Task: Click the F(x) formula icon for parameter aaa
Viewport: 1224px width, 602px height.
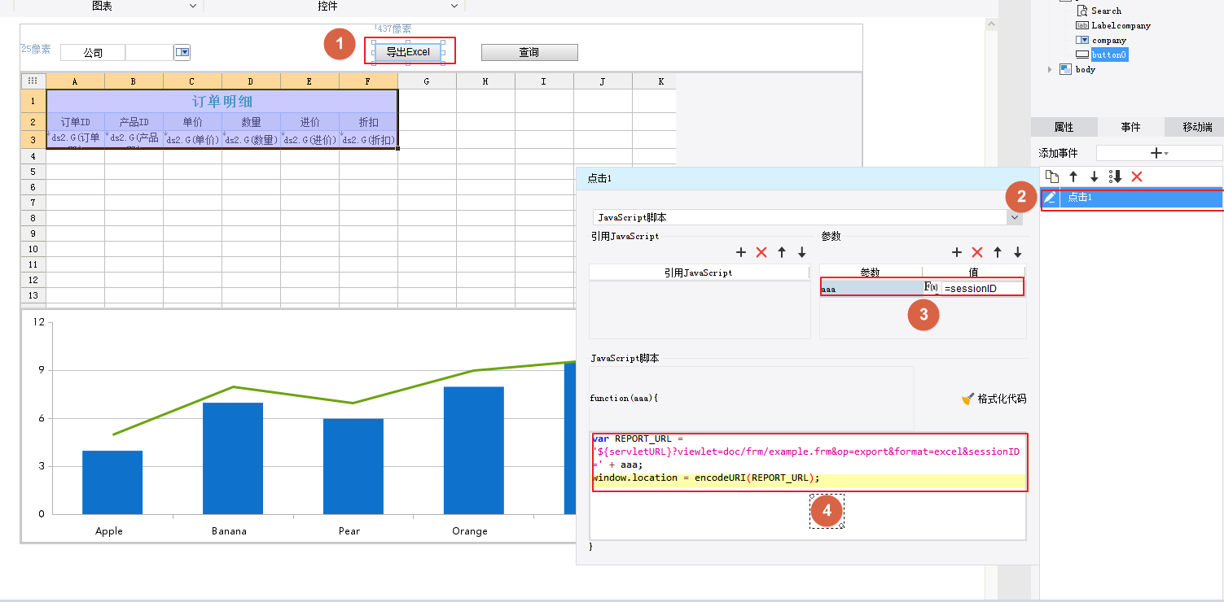Action: pos(932,288)
